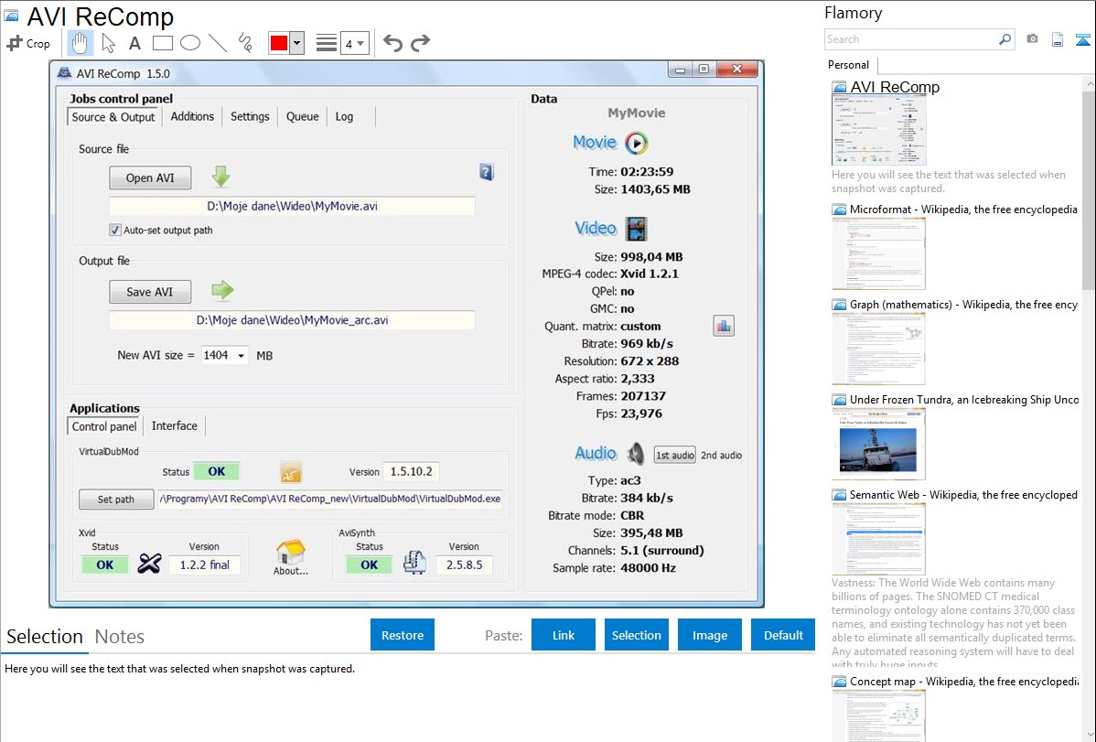The height and width of the screenshot is (742, 1096).
Task: Open the Graph (mathematics) snapshot thumbnail
Action: coord(878,349)
